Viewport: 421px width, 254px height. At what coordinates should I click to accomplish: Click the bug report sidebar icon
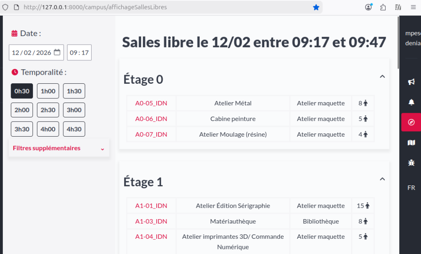pyautogui.click(x=411, y=162)
